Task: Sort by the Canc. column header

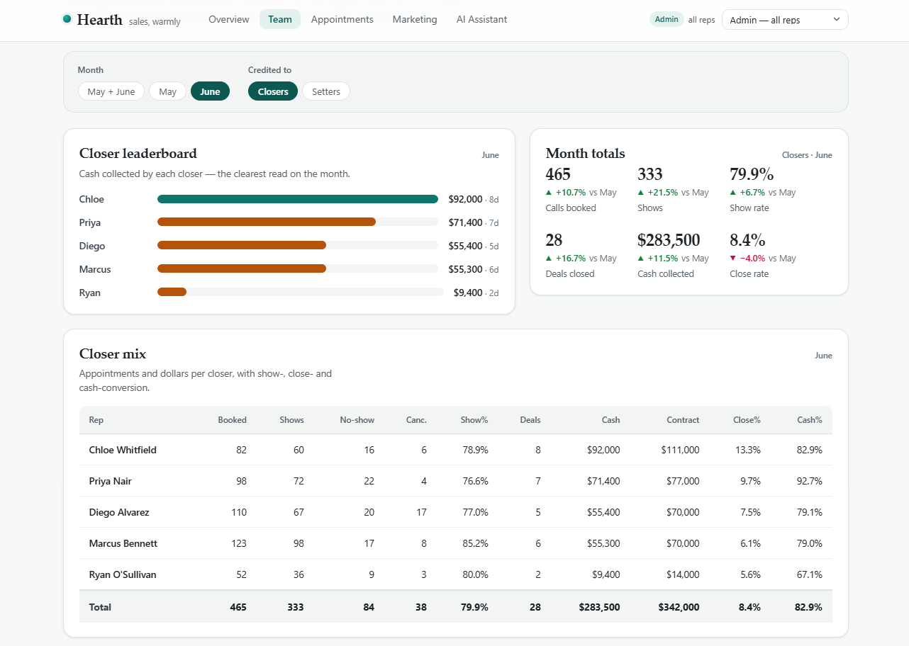Action: [416, 420]
